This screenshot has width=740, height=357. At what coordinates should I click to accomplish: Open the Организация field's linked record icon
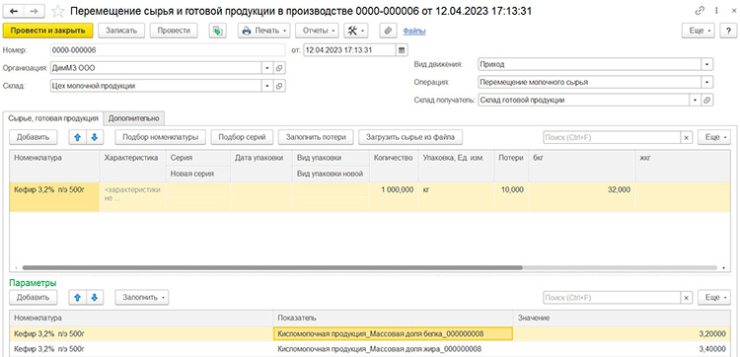click(279, 68)
